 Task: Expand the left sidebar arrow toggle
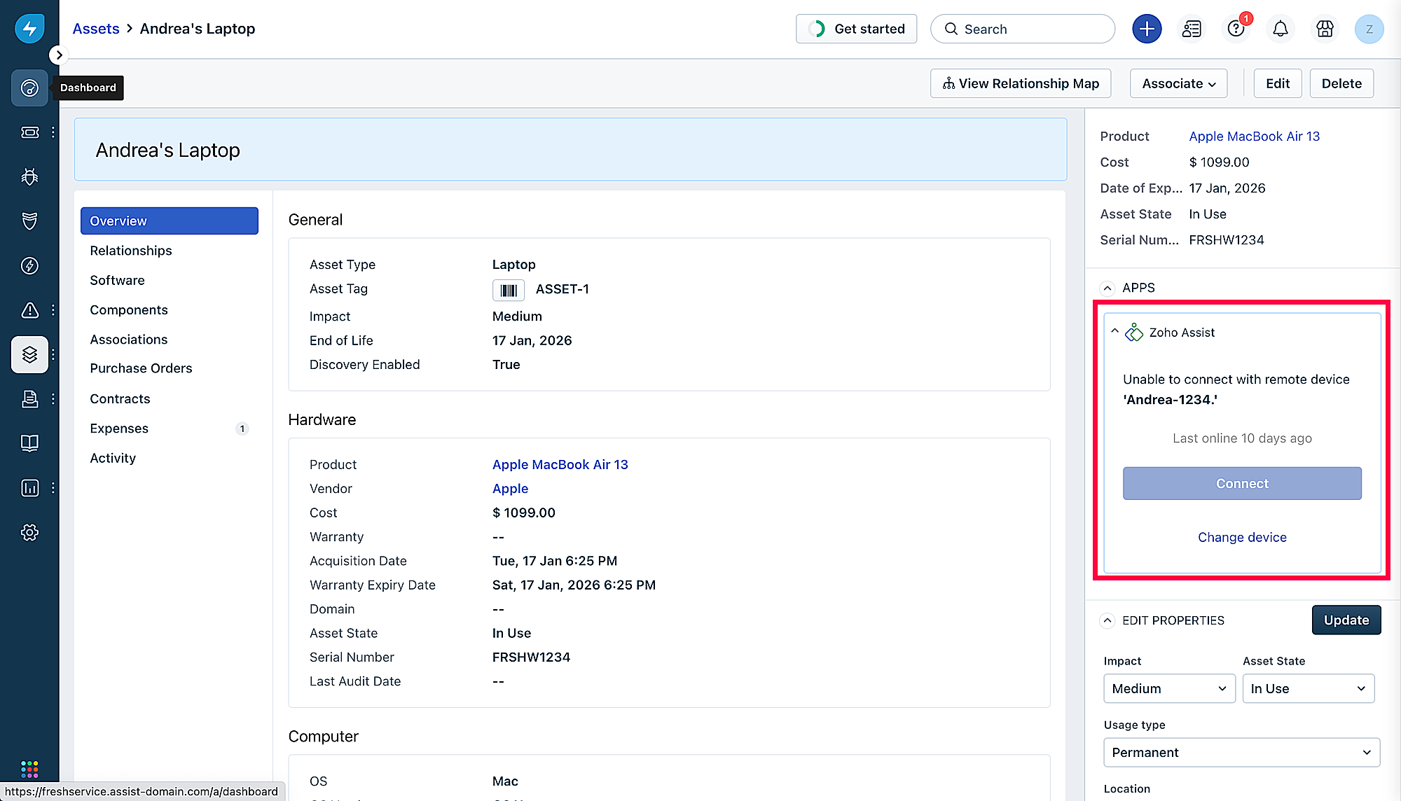click(59, 55)
